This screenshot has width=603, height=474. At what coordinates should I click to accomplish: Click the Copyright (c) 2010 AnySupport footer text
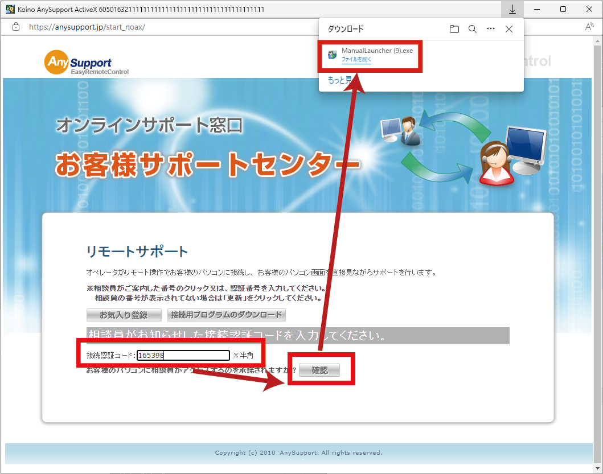(298, 453)
